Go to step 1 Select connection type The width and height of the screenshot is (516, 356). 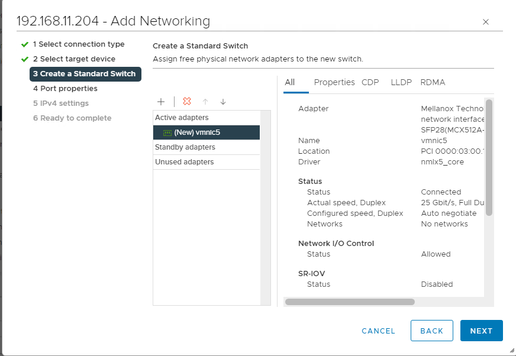pyautogui.click(x=79, y=44)
